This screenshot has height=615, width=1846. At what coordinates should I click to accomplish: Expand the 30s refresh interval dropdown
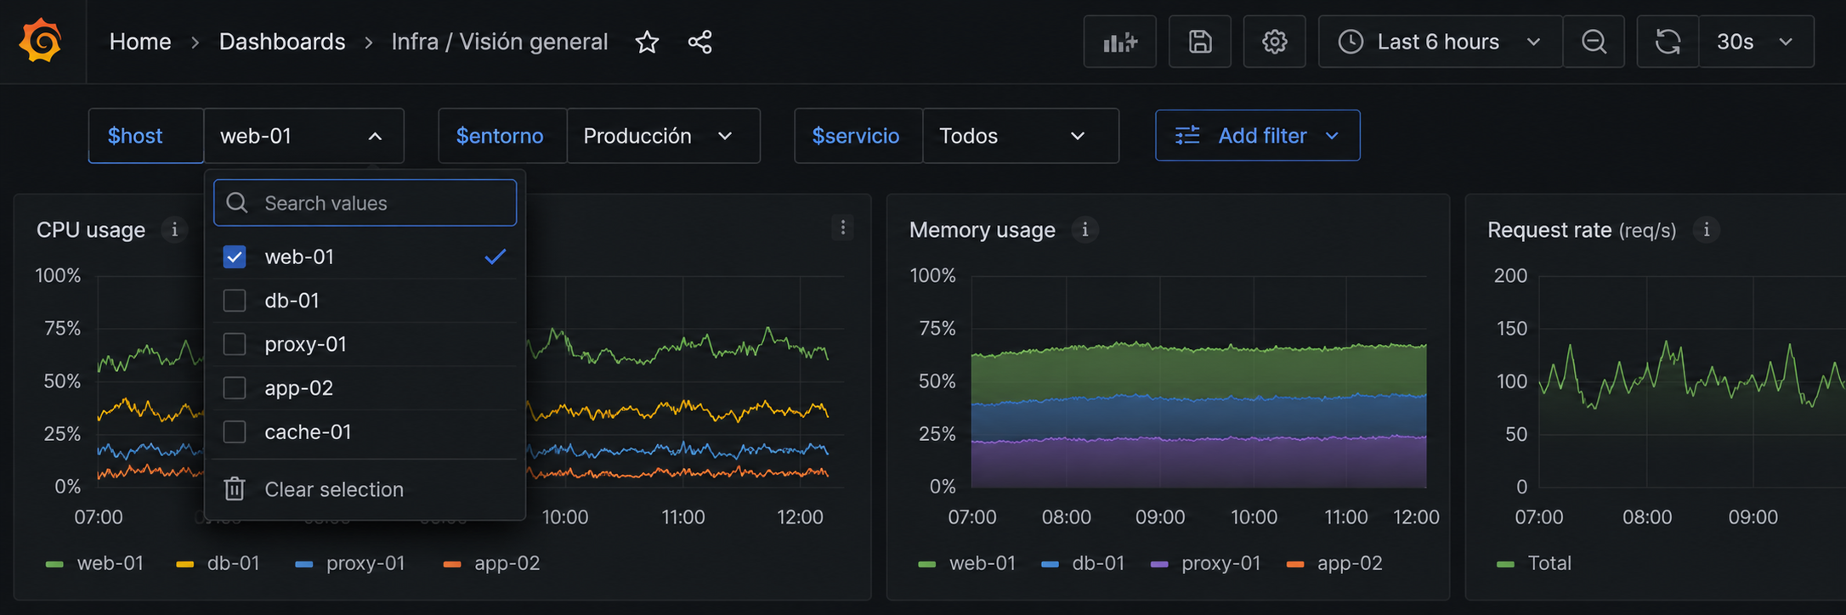coord(1756,42)
